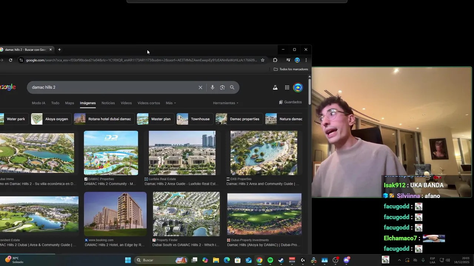The width and height of the screenshot is (474, 266).
Task: Open the Windows Start menu
Action: point(128,260)
